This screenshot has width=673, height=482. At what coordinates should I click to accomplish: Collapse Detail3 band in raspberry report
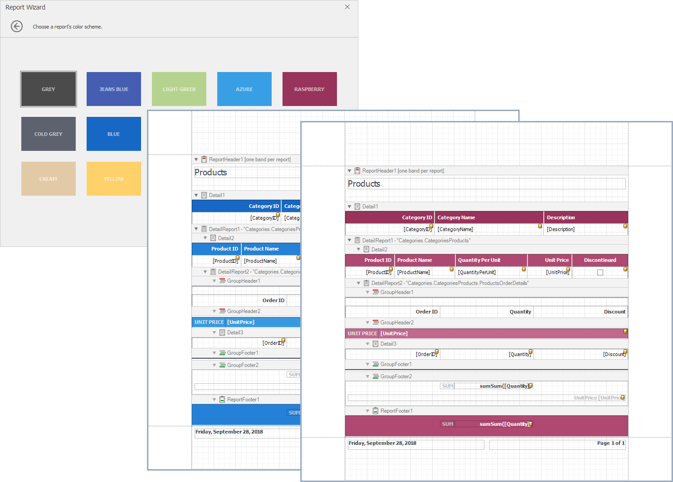368,344
